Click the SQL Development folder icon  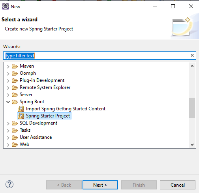click(x=15, y=123)
